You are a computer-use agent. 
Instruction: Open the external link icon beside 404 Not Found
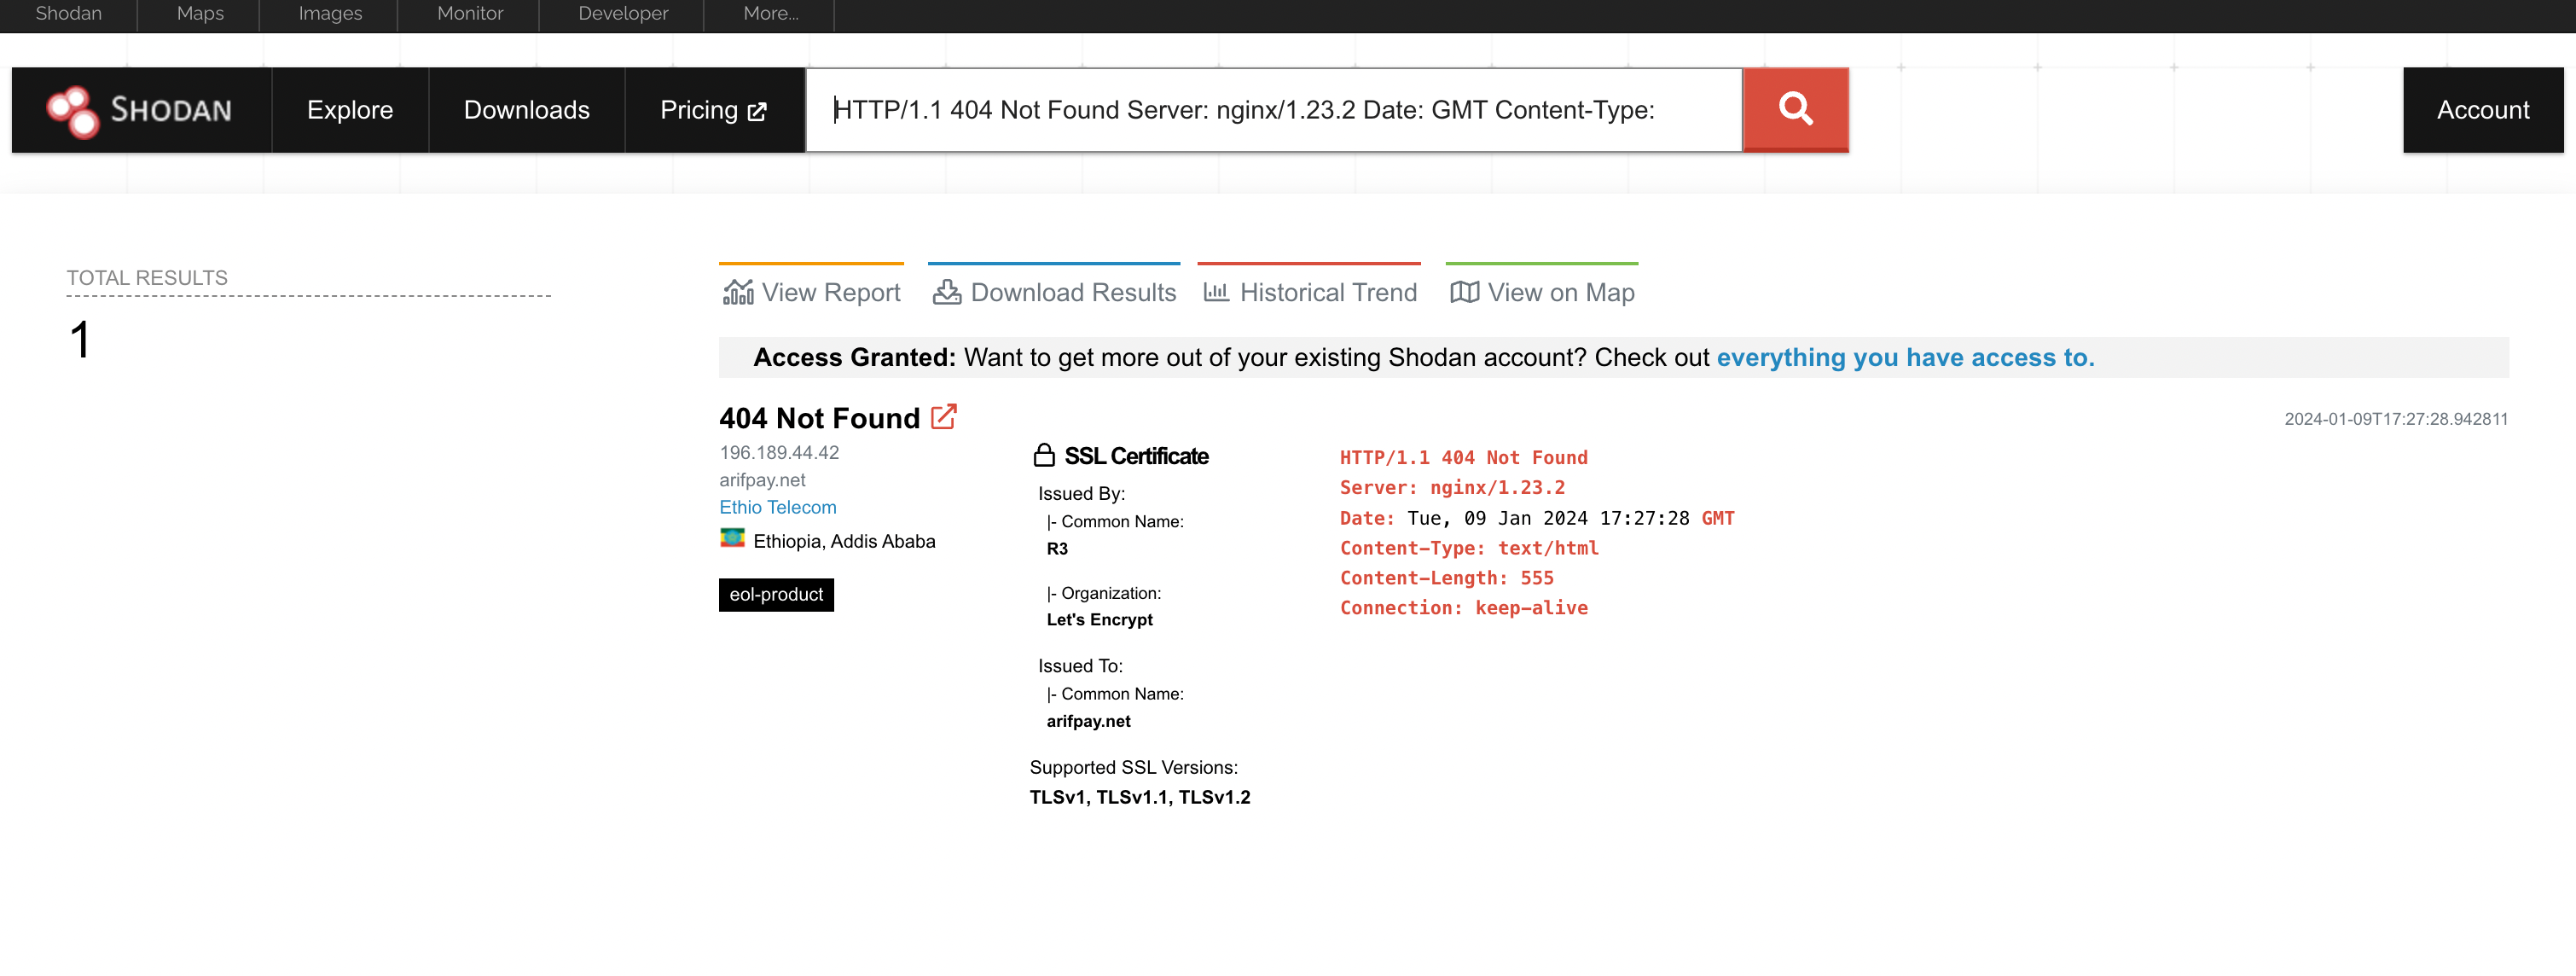(944, 417)
